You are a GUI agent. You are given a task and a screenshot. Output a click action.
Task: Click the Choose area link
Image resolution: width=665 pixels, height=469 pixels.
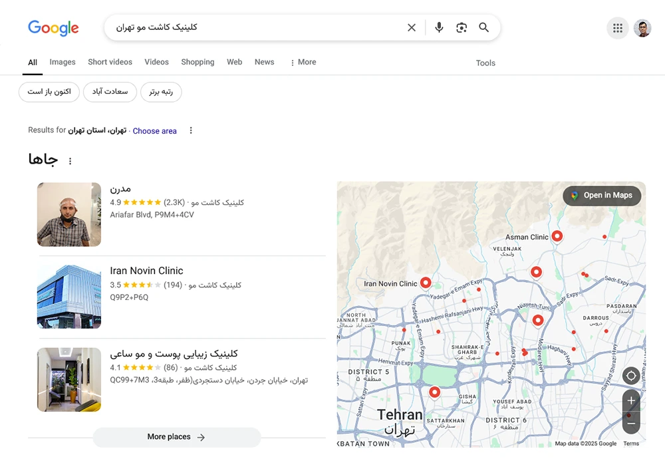(154, 131)
